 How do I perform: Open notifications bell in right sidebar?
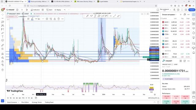click(x=194, y=53)
